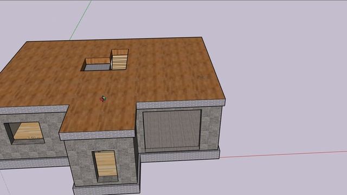Viewport: 347px width, 195px height.
Task: Select the left wall window opening
Action: pyautogui.click(x=24, y=133)
